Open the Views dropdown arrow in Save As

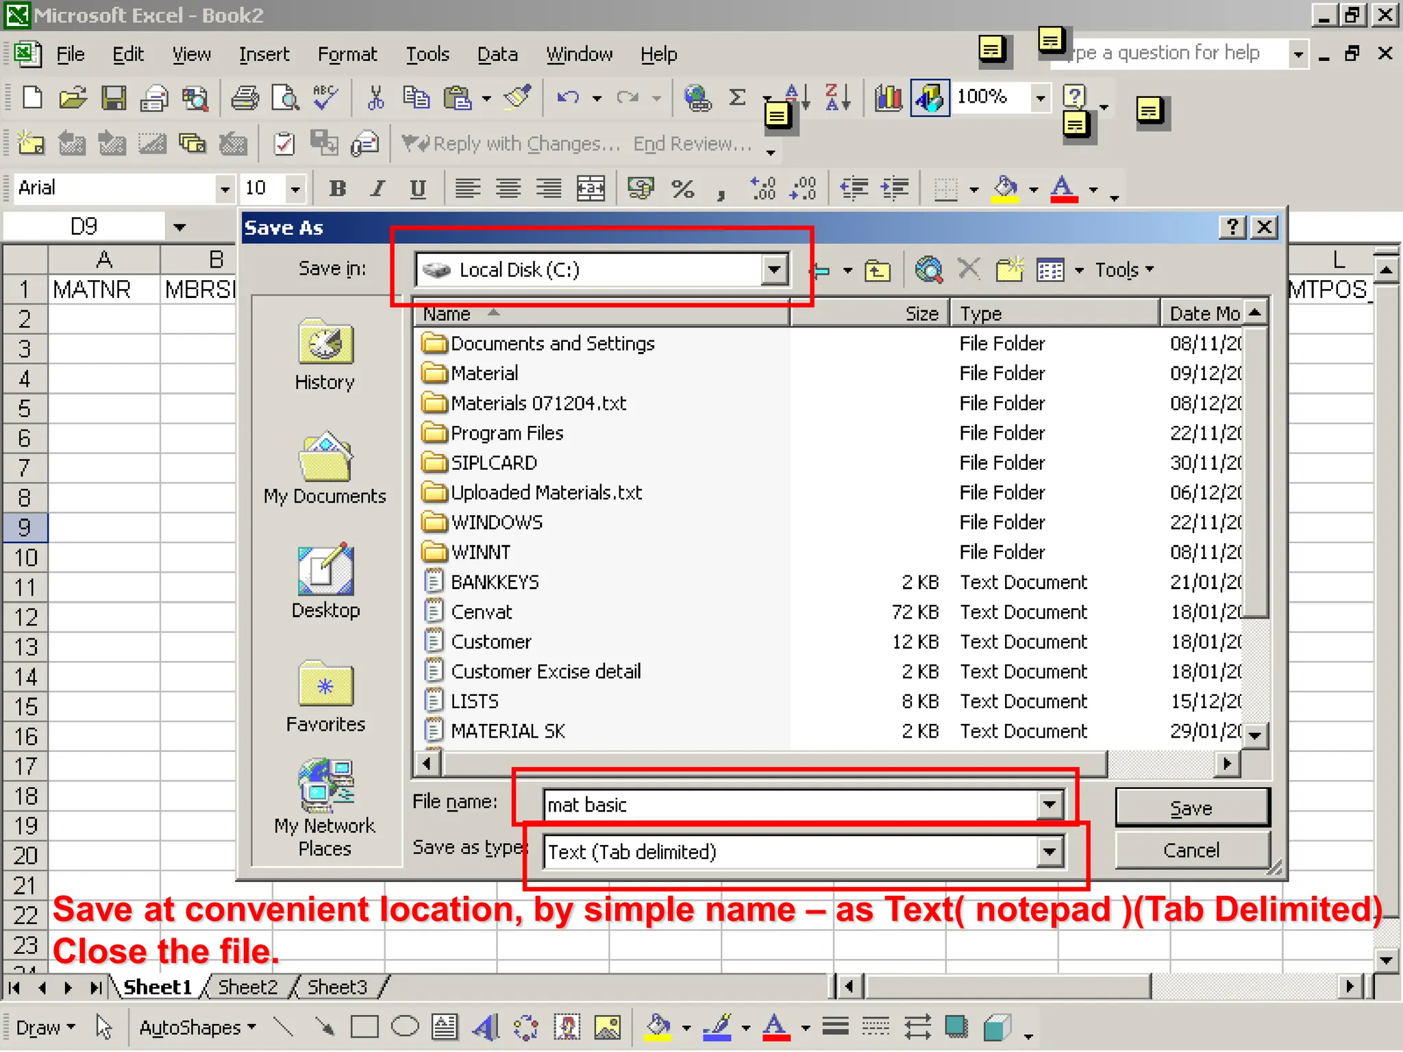[x=1080, y=270]
